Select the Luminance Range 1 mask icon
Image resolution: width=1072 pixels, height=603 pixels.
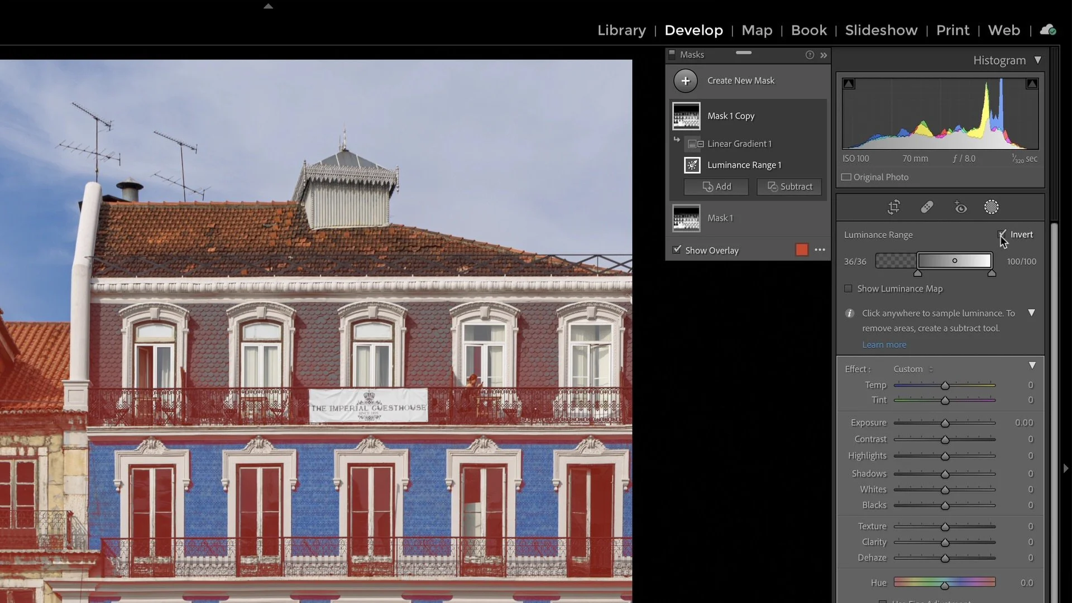pos(692,165)
